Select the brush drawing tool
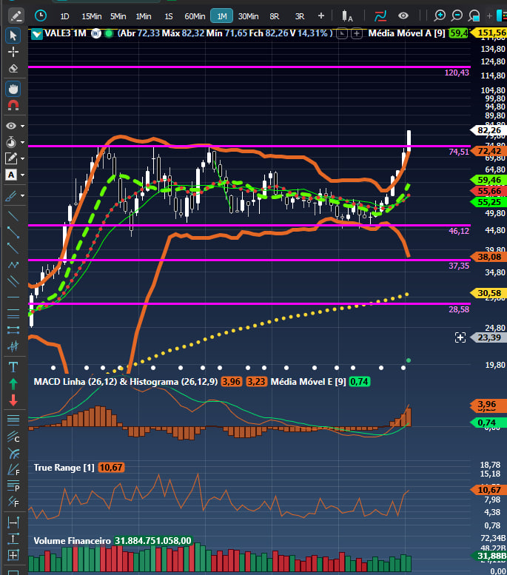Viewport: 507px width, 575px height. (x=11, y=196)
